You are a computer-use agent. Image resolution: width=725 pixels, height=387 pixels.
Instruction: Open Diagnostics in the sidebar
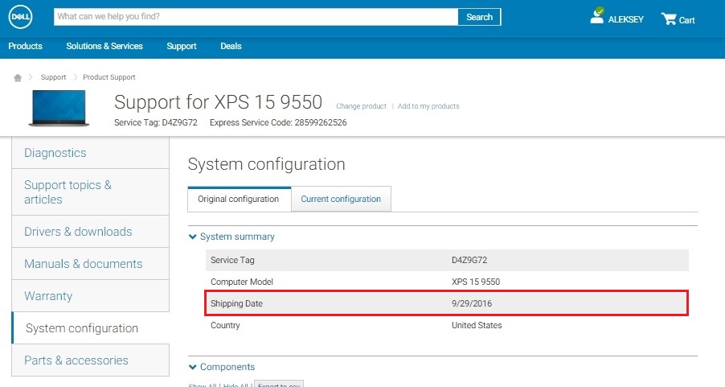click(90, 153)
